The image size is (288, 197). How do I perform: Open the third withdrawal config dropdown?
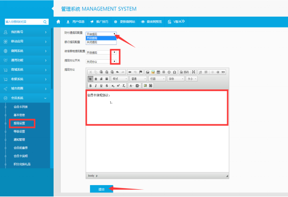[x=101, y=52]
